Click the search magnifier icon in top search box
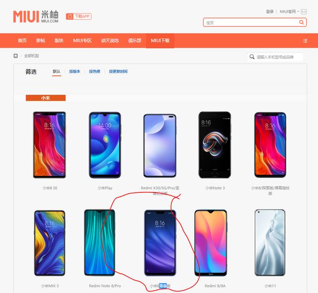This screenshot has height=293, width=318. point(302,22)
